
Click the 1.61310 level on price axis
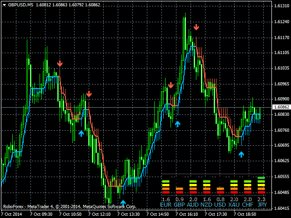tap(281, 6)
